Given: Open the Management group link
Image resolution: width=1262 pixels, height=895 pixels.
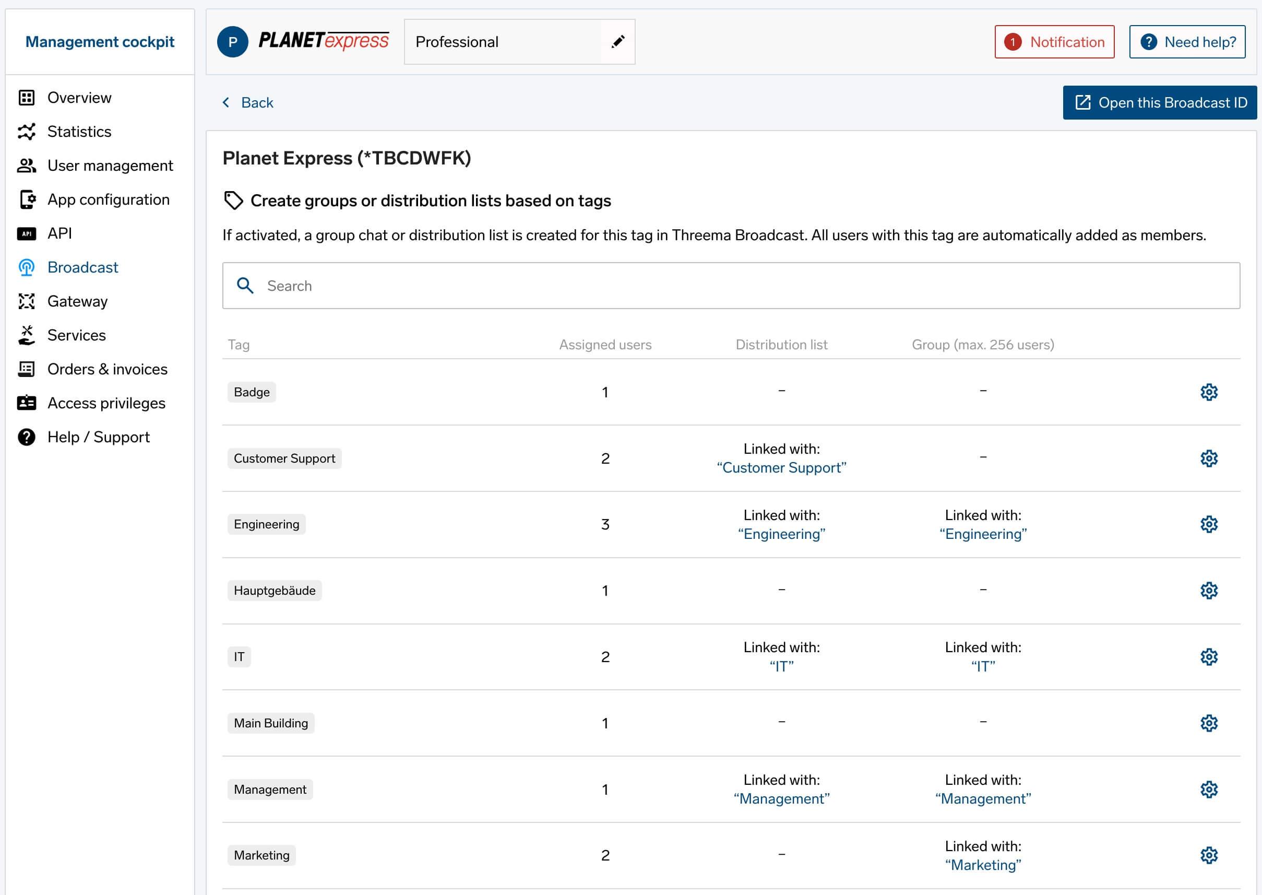Looking at the screenshot, I should (x=983, y=798).
